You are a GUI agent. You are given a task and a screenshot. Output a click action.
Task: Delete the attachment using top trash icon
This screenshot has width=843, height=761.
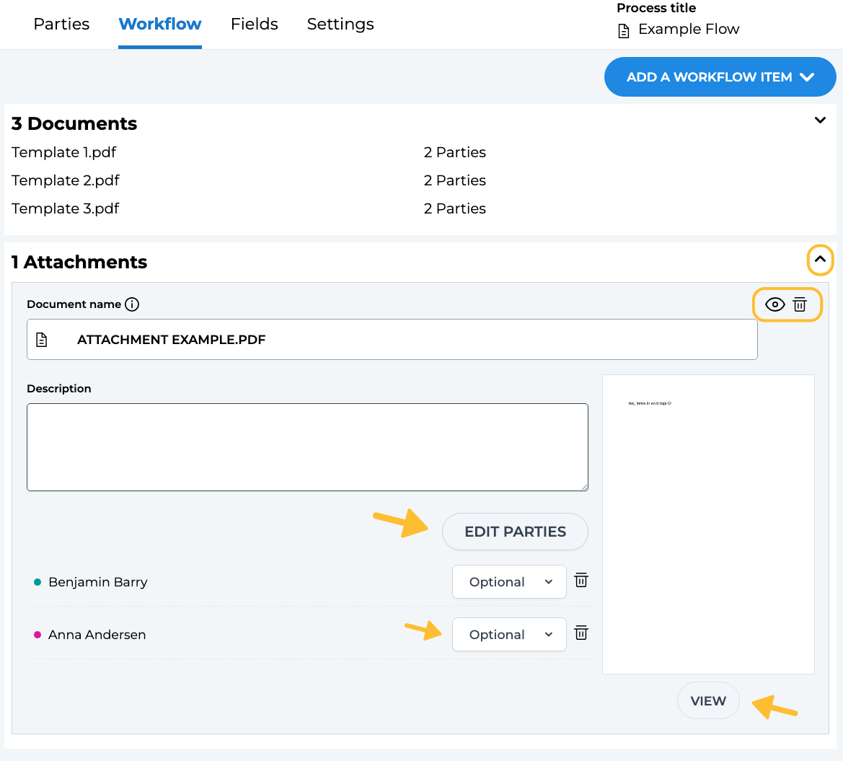pyautogui.click(x=800, y=304)
